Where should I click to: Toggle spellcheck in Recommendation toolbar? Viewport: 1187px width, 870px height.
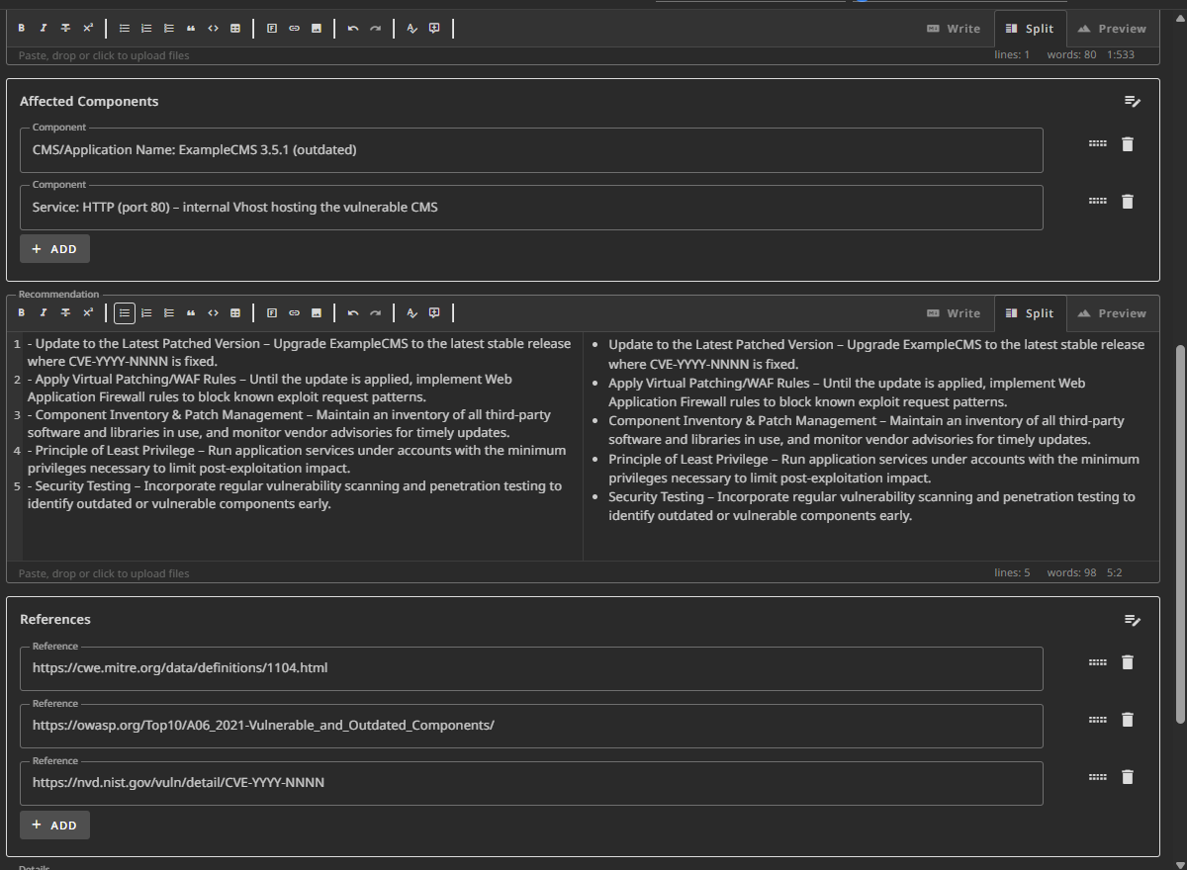[x=412, y=313]
